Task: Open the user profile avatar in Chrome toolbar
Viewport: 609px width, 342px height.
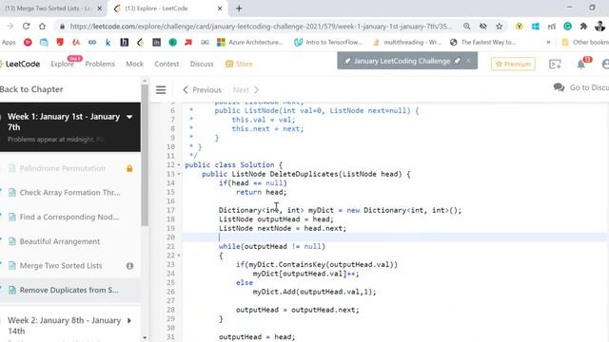Action: click(x=599, y=27)
